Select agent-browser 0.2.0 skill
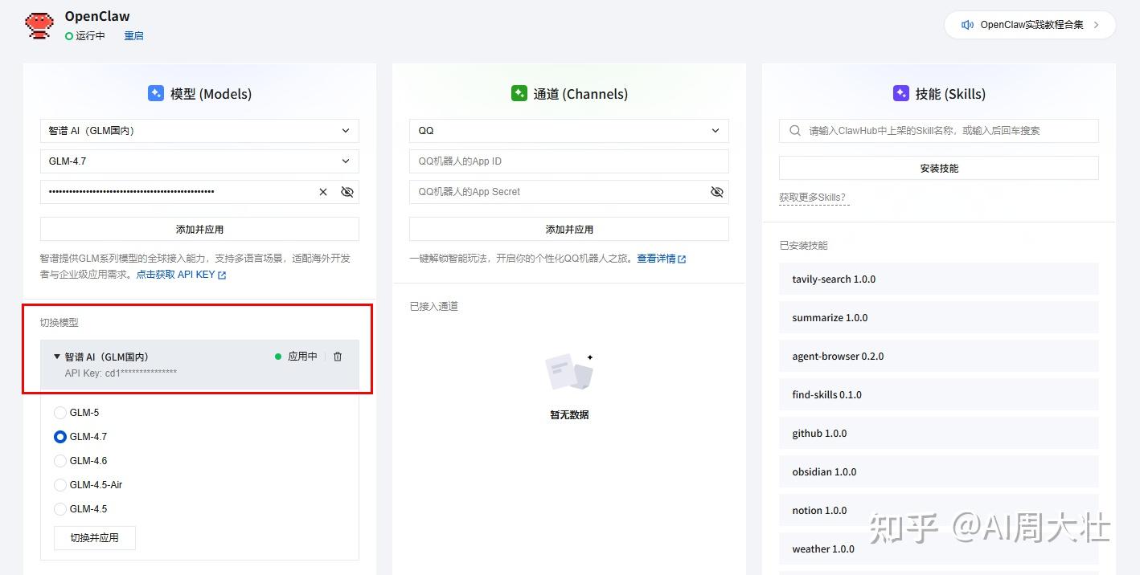1140x575 pixels. click(x=939, y=357)
